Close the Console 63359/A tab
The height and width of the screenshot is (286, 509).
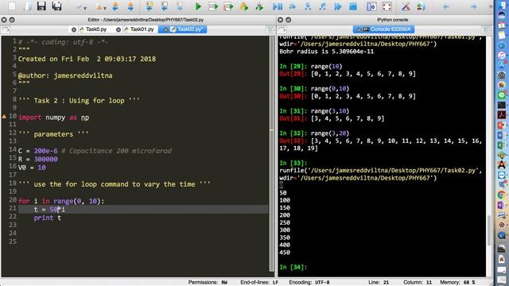click(x=359, y=29)
